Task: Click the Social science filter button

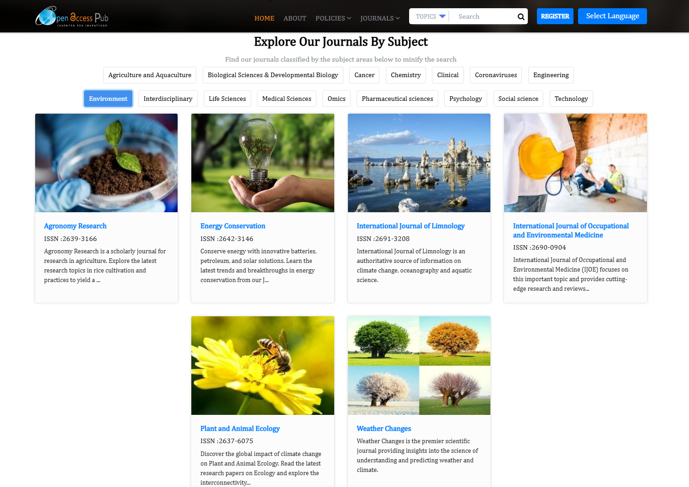Action: tap(518, 98)
